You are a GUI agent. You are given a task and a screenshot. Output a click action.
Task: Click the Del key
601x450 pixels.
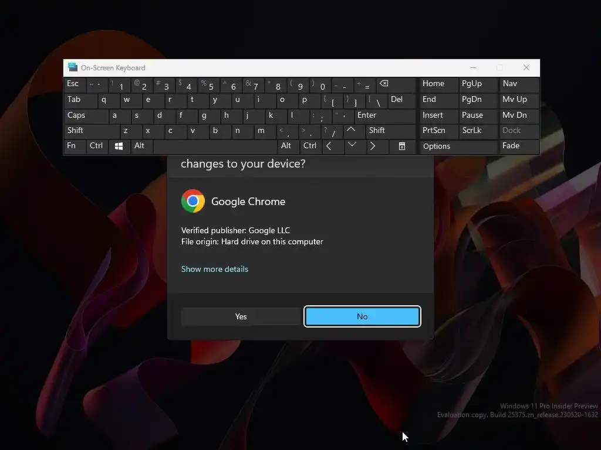[401, 100]
